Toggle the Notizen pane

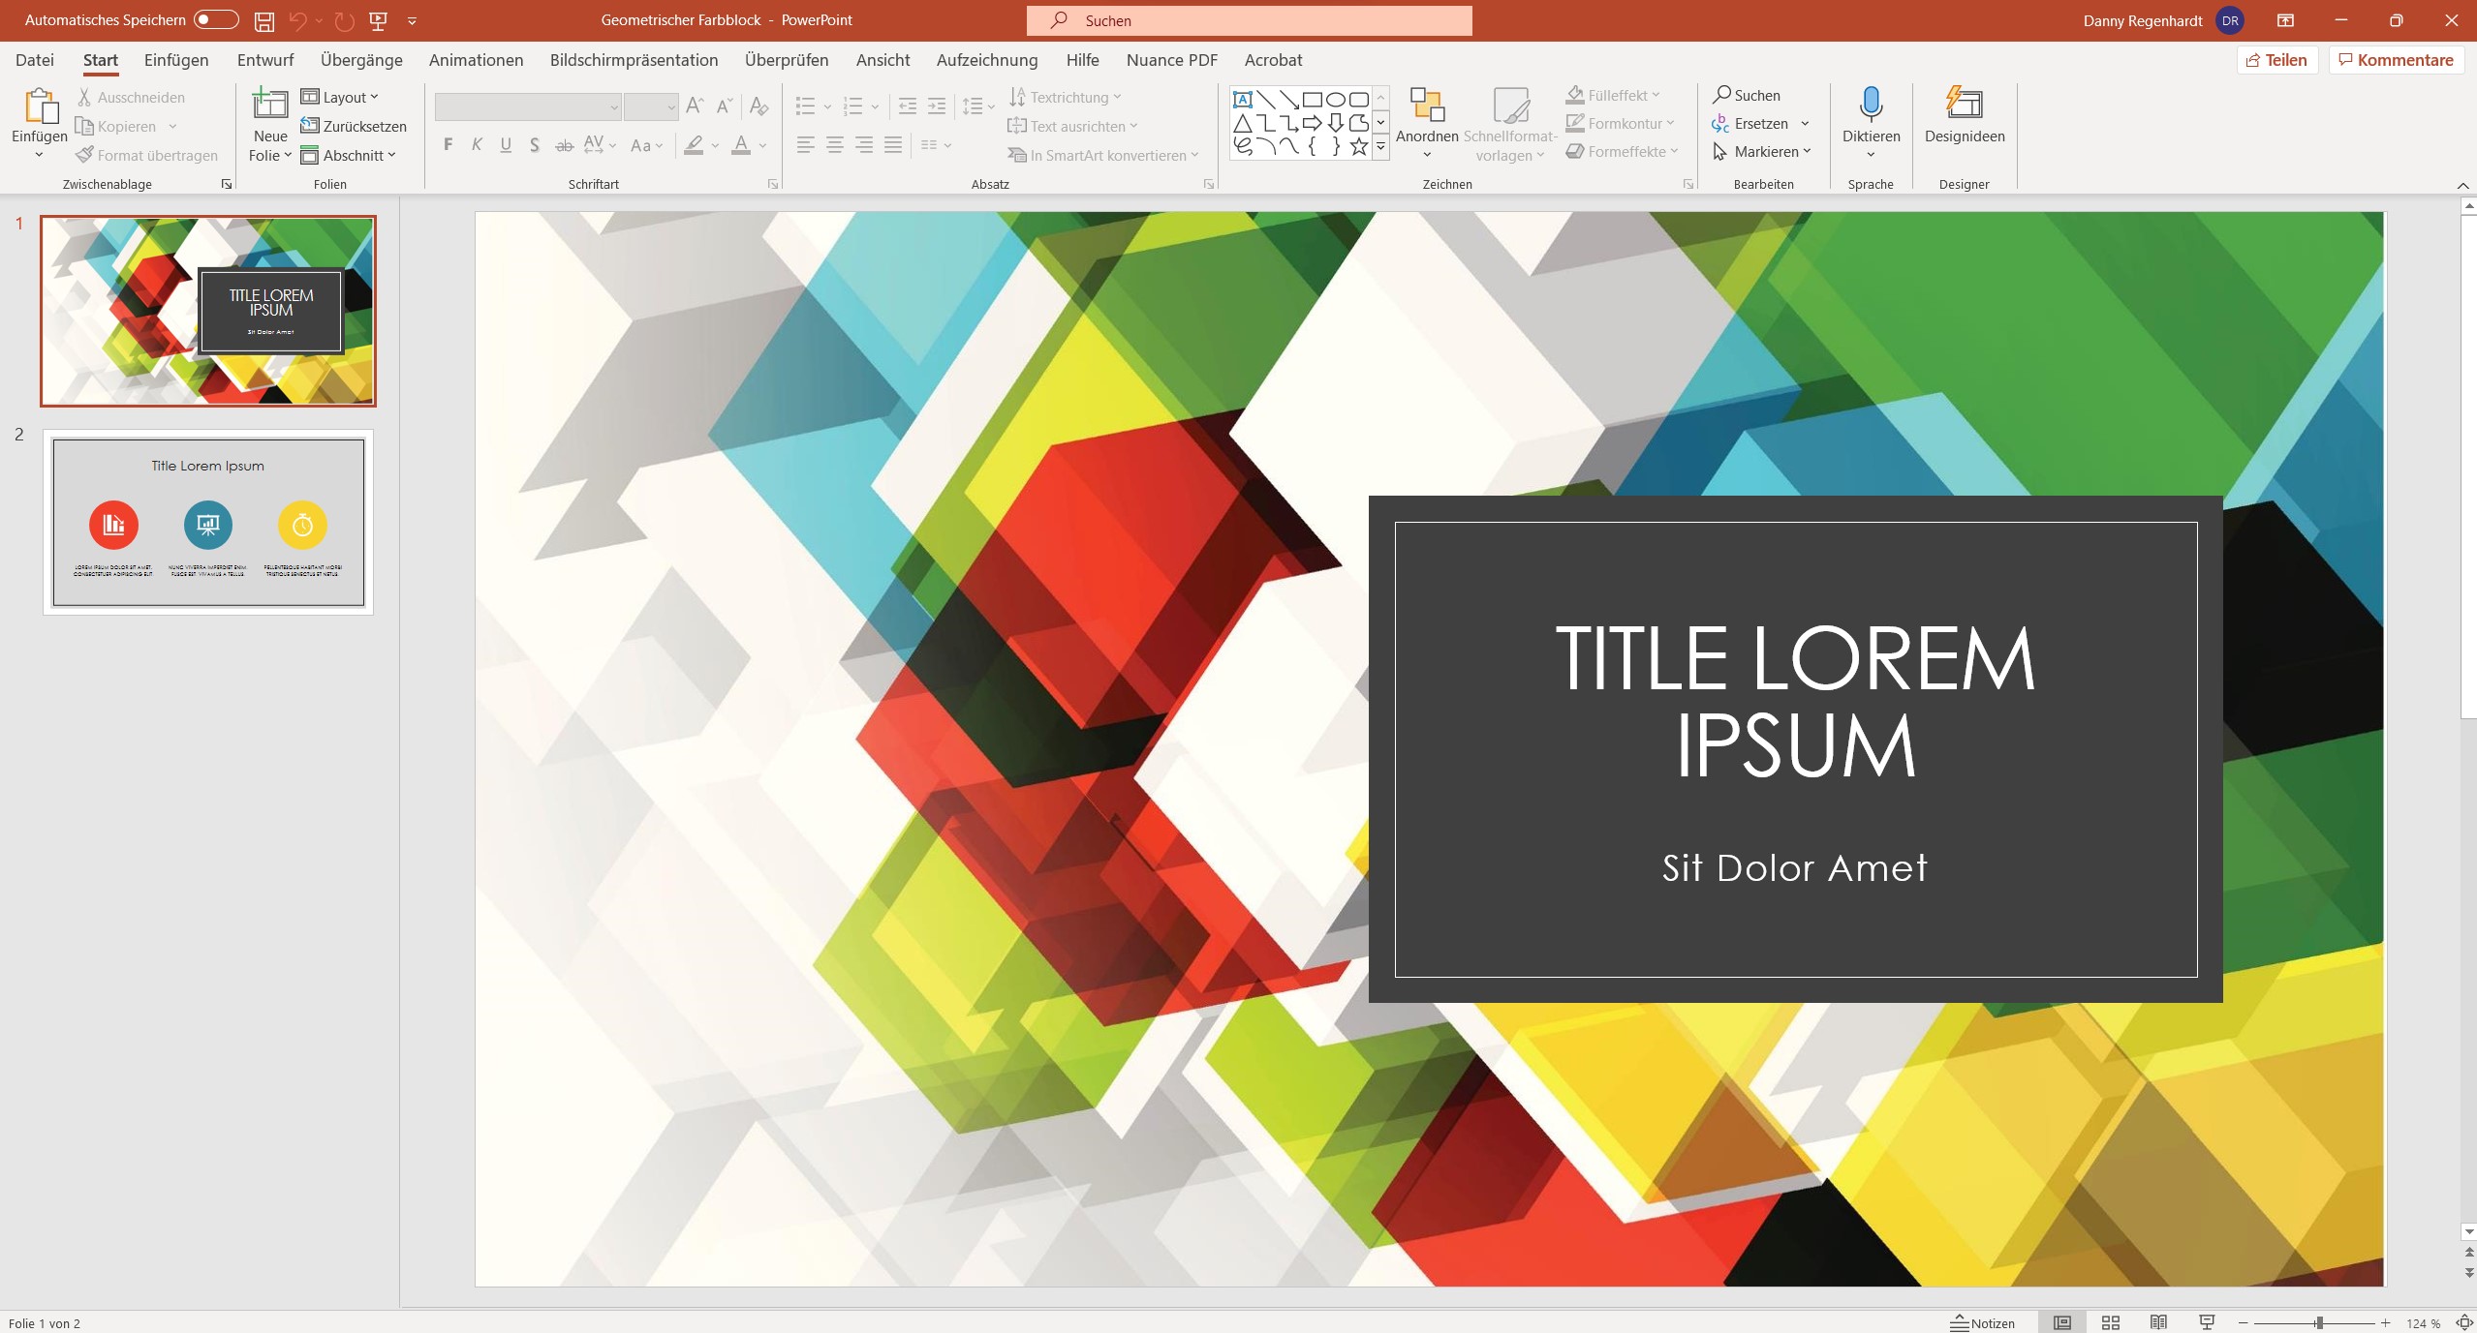(1982, 1322)
